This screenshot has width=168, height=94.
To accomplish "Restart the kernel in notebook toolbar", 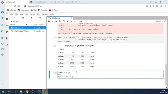I will [x=75, y=21].
